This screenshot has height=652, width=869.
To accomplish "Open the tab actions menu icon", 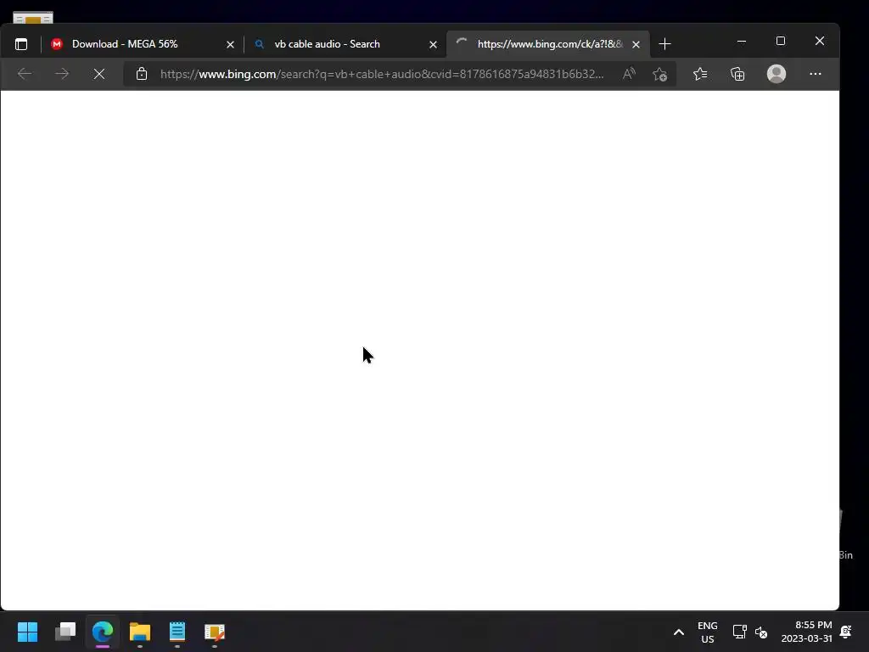I will [21, 44].
